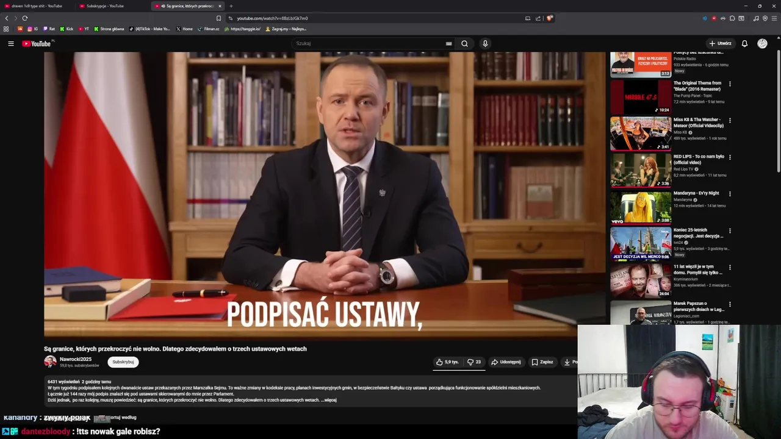The image size is (781, 439).
Task: Open the RED LIPS video thumbnail
Action: pyautogui.click(x=641, y=170)
